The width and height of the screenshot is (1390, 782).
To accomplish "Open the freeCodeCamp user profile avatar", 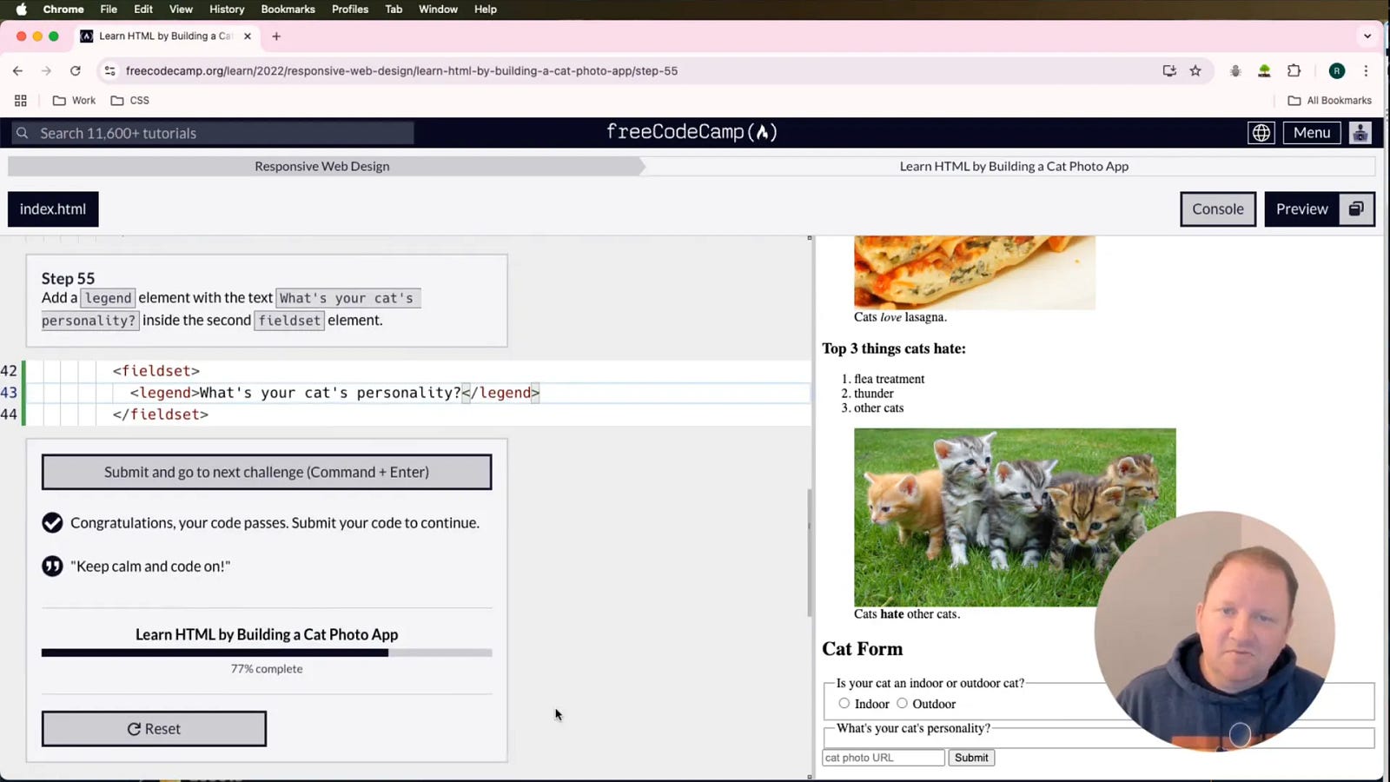I will click(x=1360, y=133).
